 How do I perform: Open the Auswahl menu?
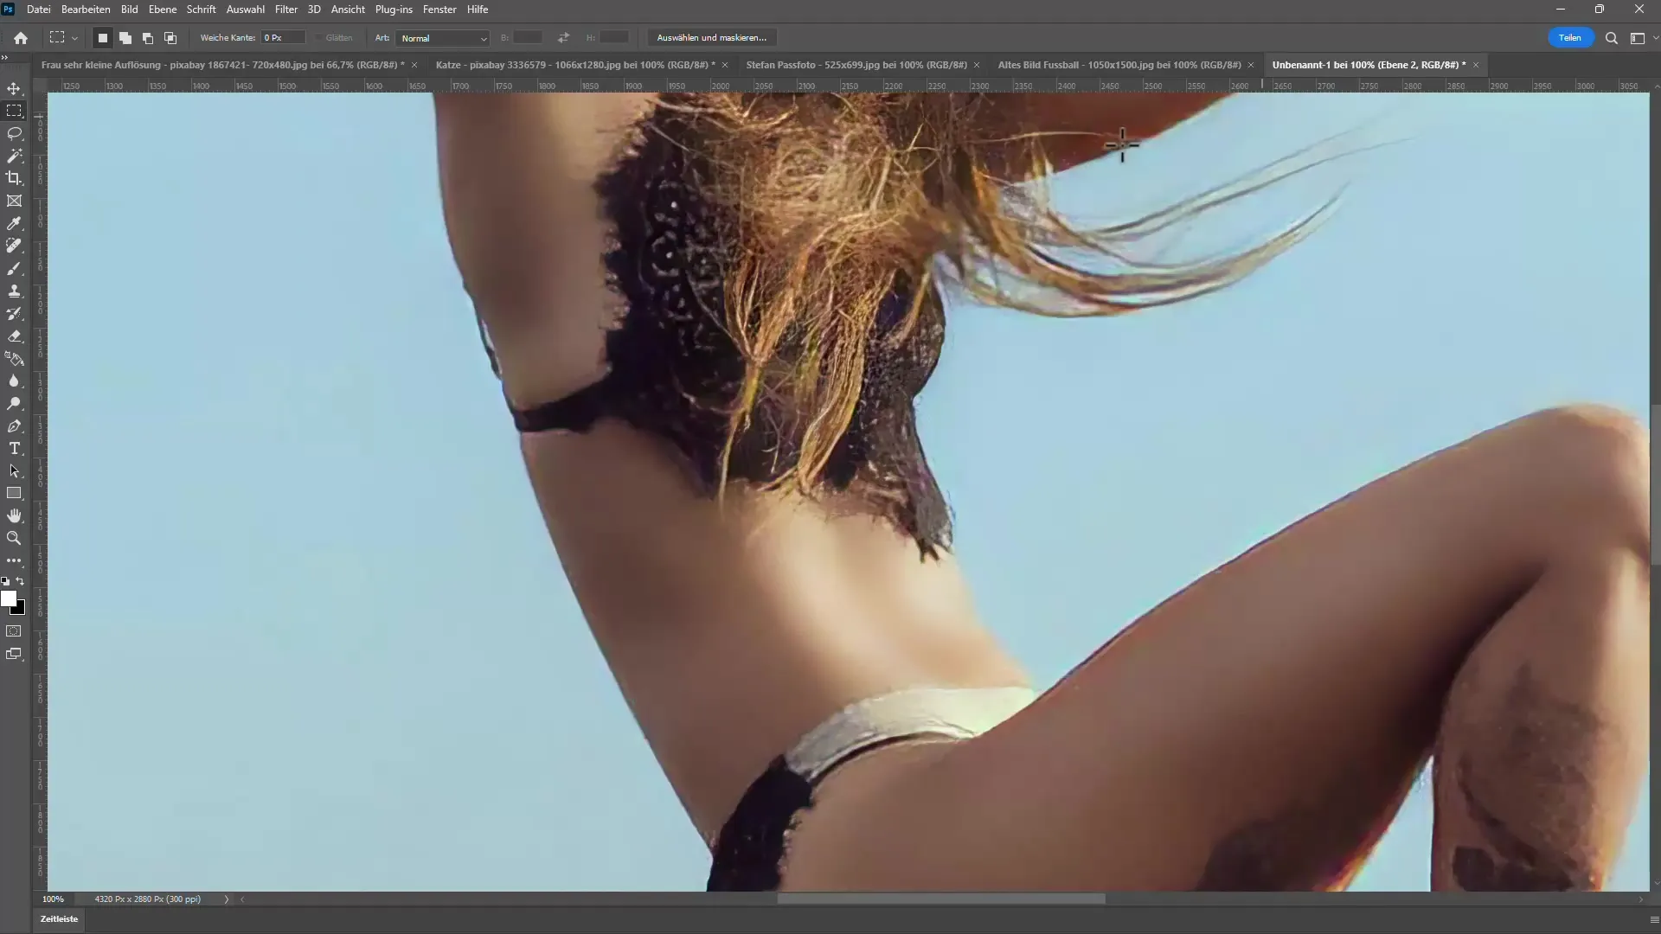[x=242, y=10]
